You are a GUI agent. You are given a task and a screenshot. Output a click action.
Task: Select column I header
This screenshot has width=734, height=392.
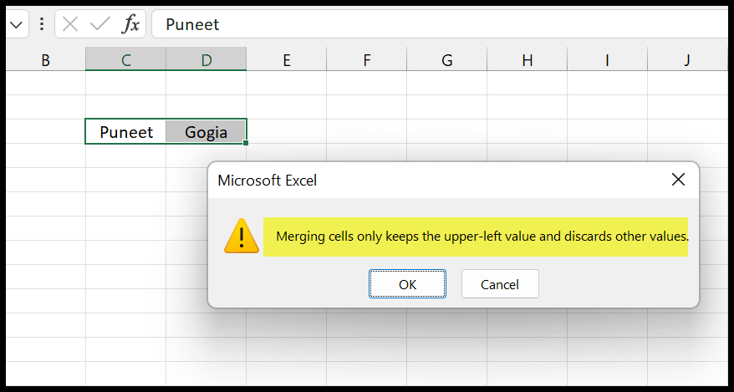pyautogui.click(x=607, y=60)
